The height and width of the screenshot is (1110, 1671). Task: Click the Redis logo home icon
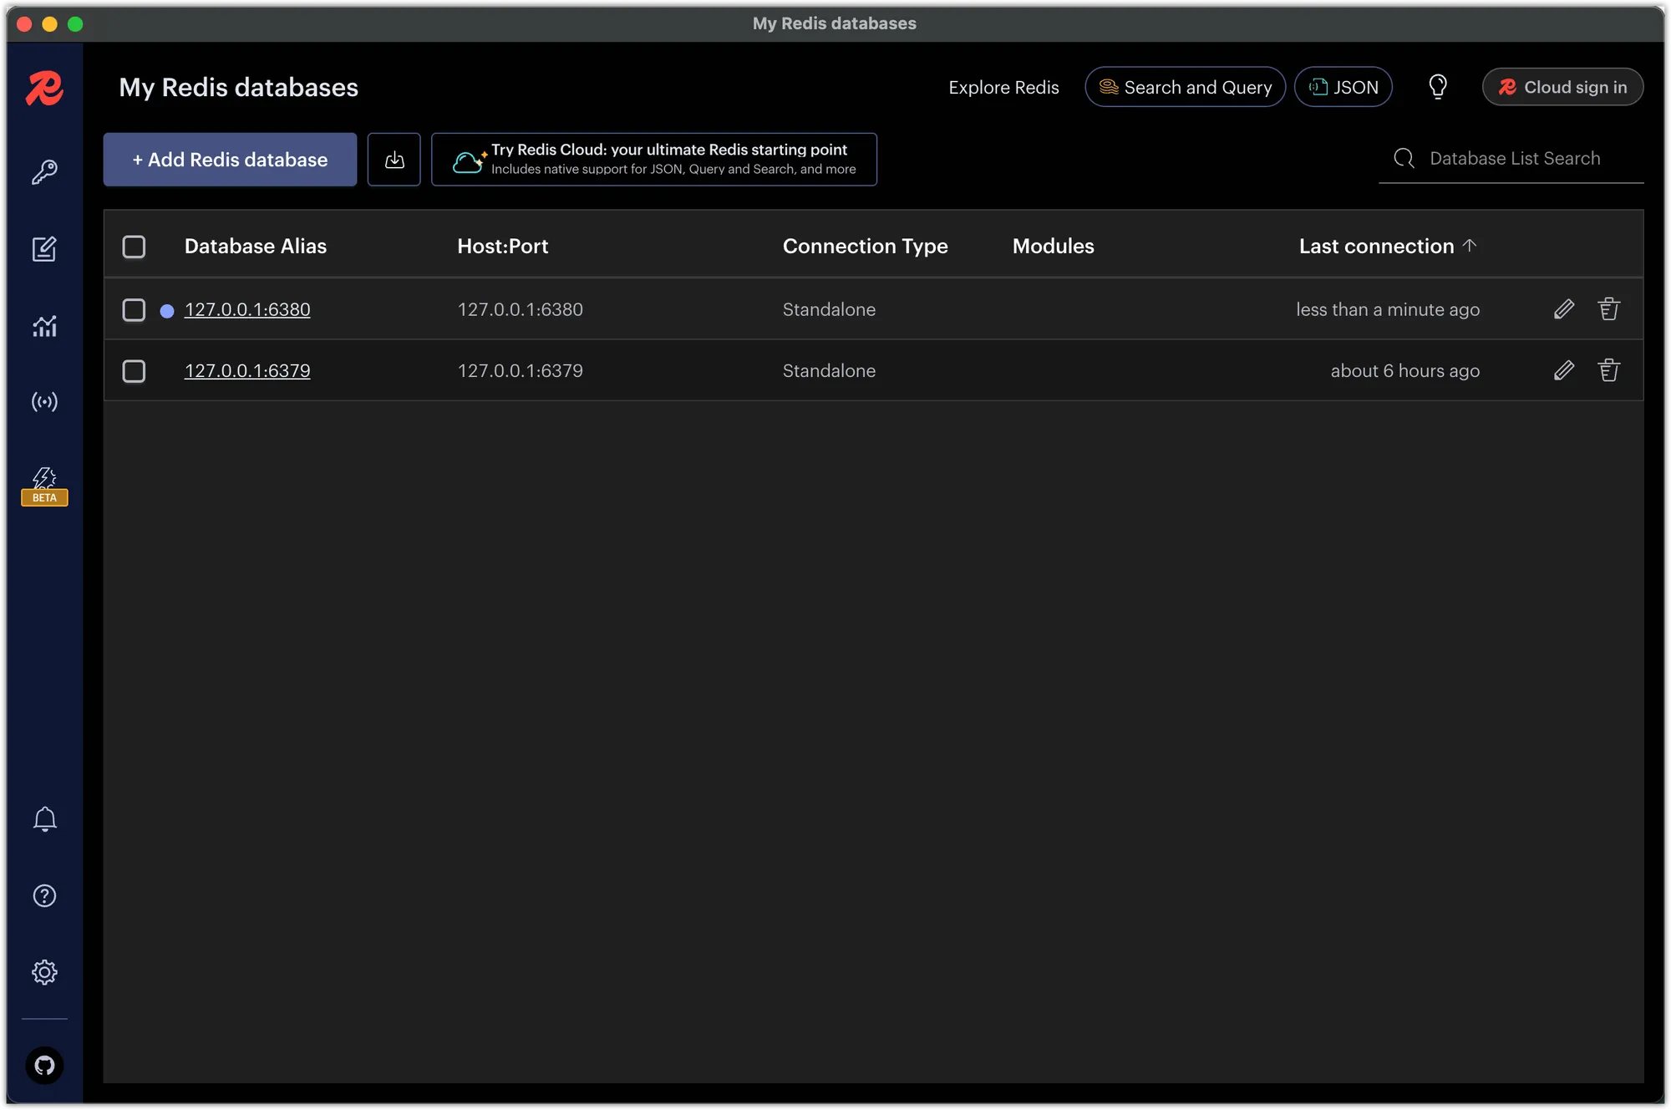44,88
